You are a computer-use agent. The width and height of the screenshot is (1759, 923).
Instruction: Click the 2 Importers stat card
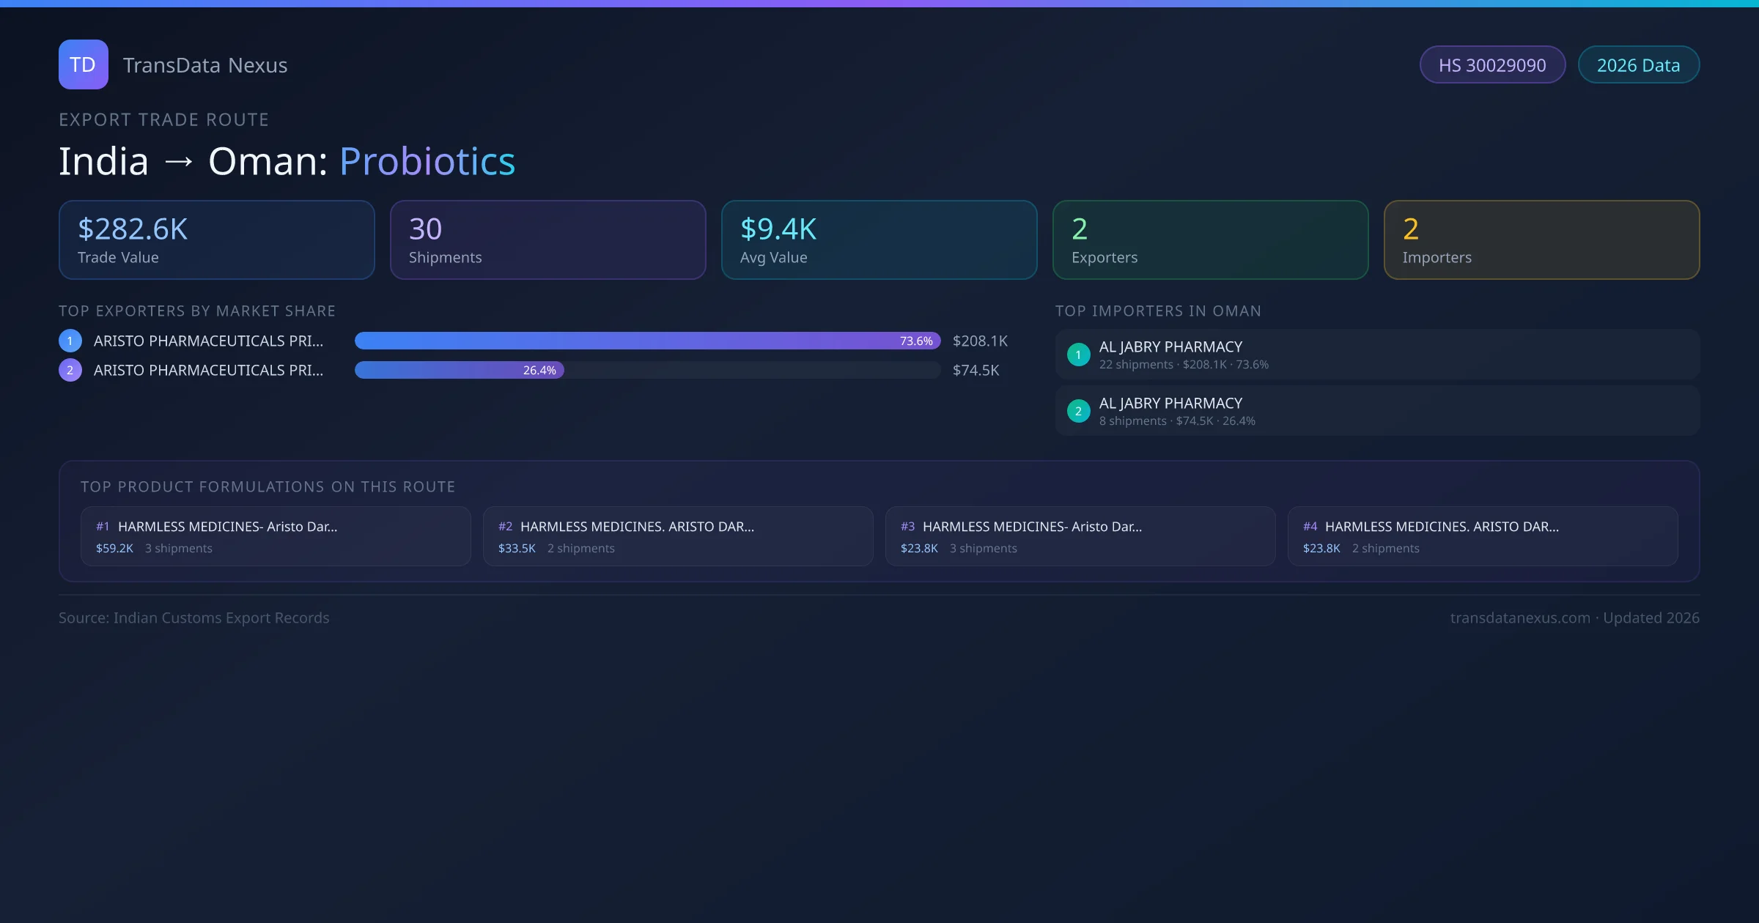click(x=1541, y=240)
